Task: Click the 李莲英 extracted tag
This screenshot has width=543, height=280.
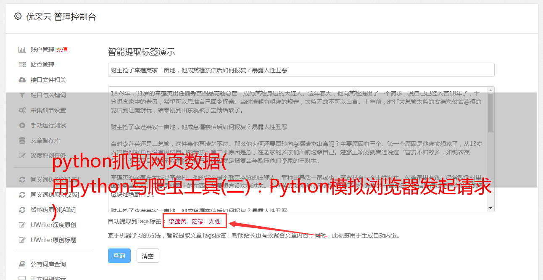Action: pos(178,221)
